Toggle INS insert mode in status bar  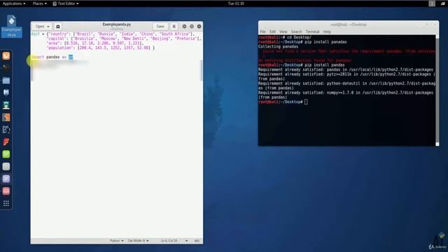(x=197, y=241)
